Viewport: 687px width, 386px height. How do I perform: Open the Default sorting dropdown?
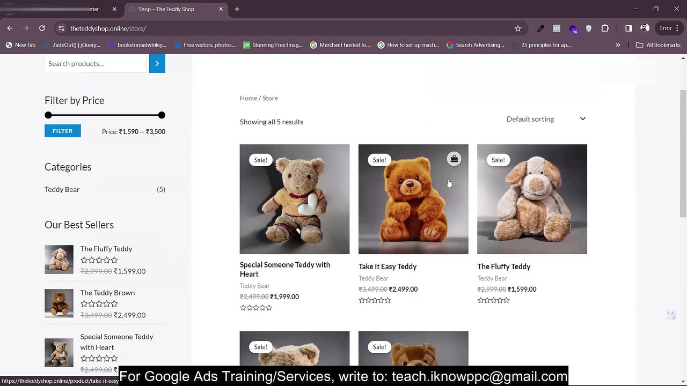pos(546,119)
